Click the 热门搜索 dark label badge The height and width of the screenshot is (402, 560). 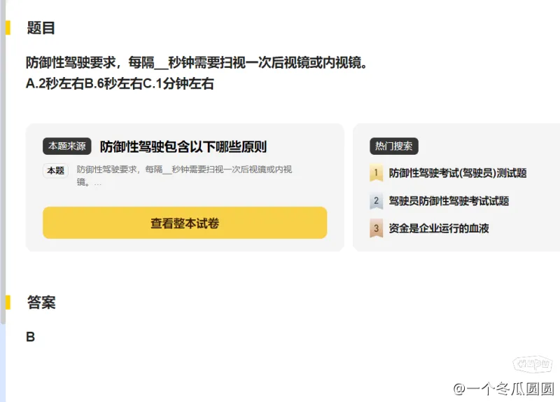tap(394, 146)
